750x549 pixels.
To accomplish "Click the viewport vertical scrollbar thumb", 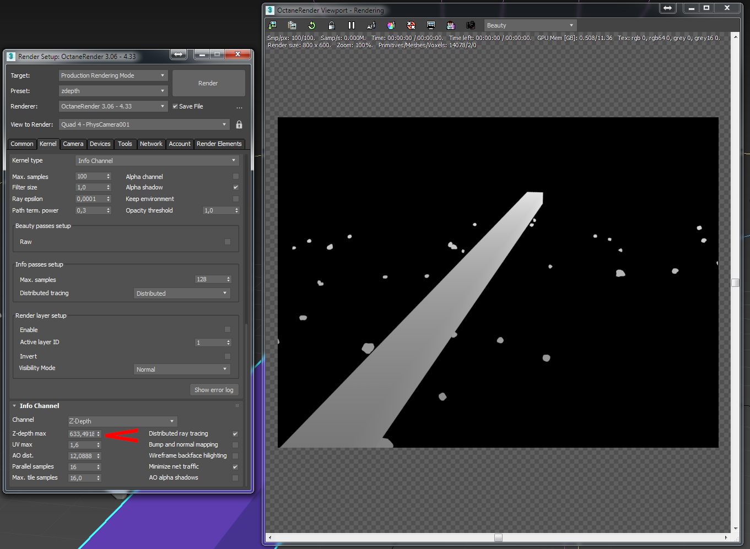I will (x=735, y=282).
